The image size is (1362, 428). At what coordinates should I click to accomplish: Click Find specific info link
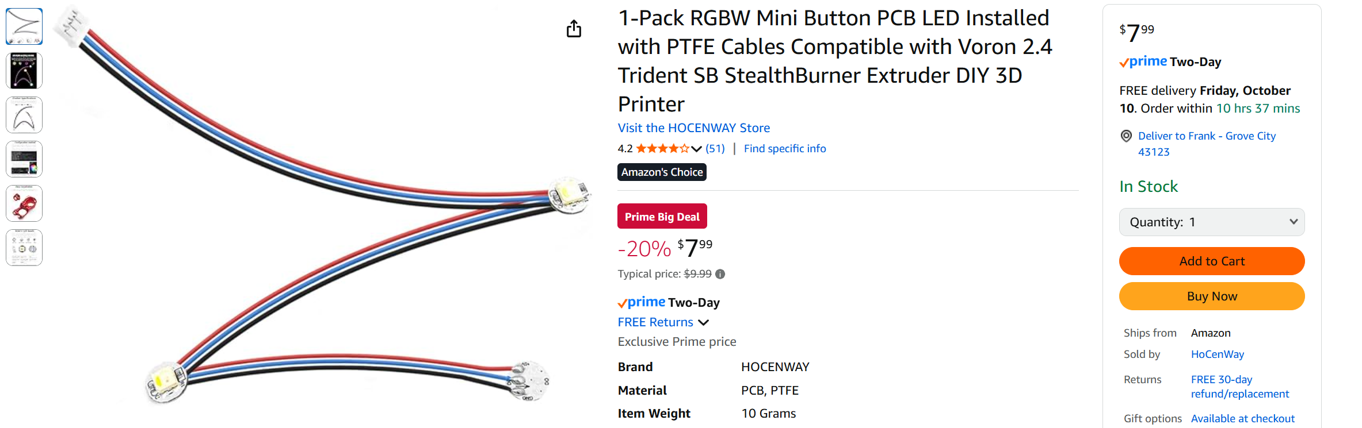coord(785,149)
